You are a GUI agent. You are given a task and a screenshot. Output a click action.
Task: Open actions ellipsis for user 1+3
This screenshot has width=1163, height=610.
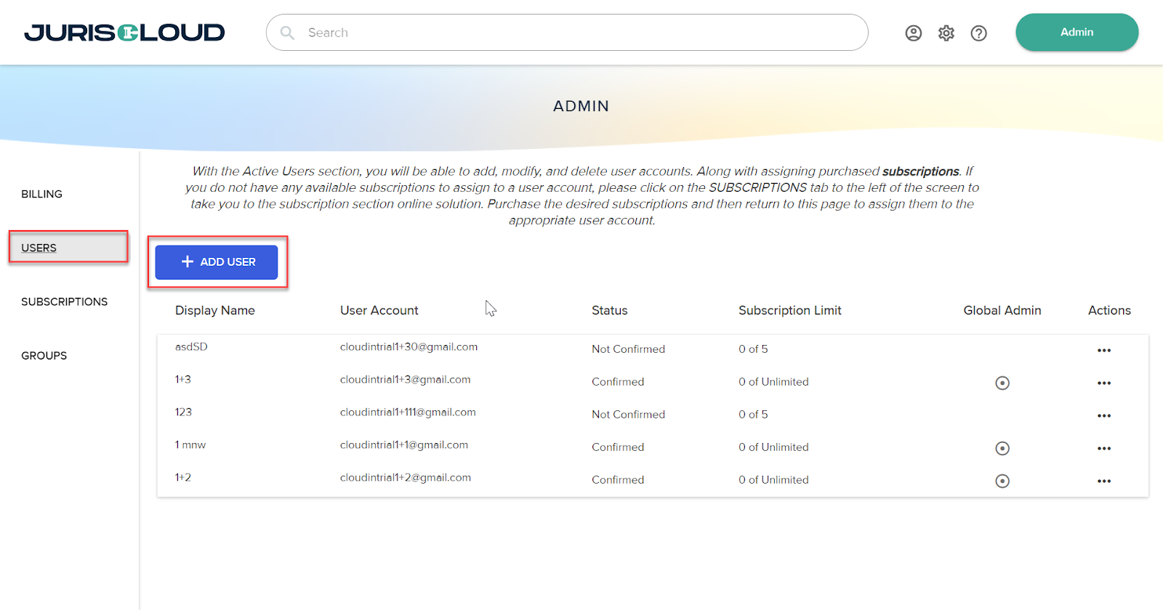[1103, 383]
